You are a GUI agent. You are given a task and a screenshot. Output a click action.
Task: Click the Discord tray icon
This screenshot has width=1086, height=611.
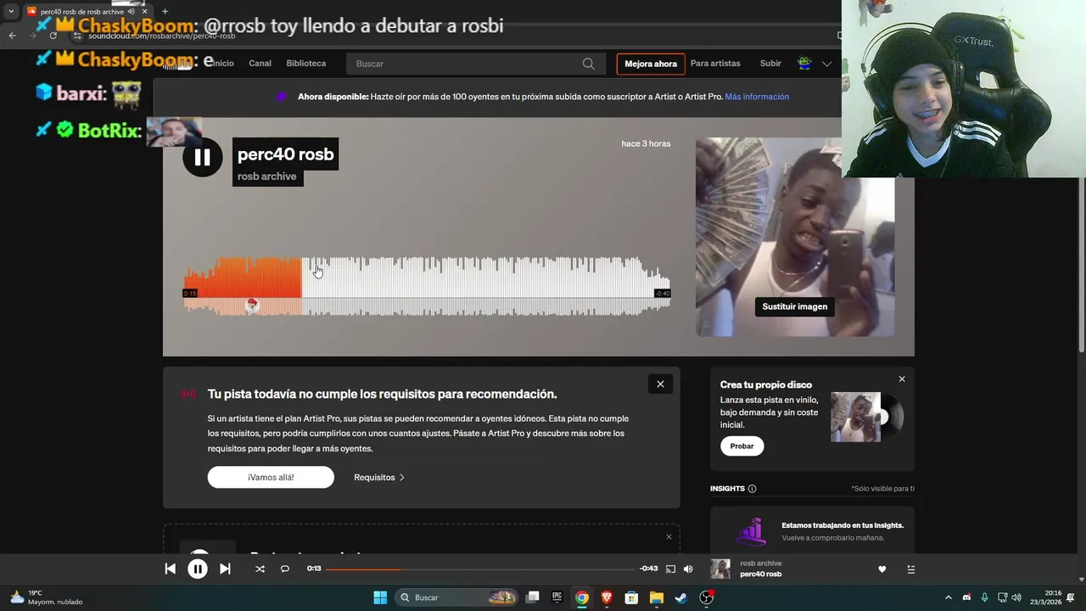pos(966,597)
